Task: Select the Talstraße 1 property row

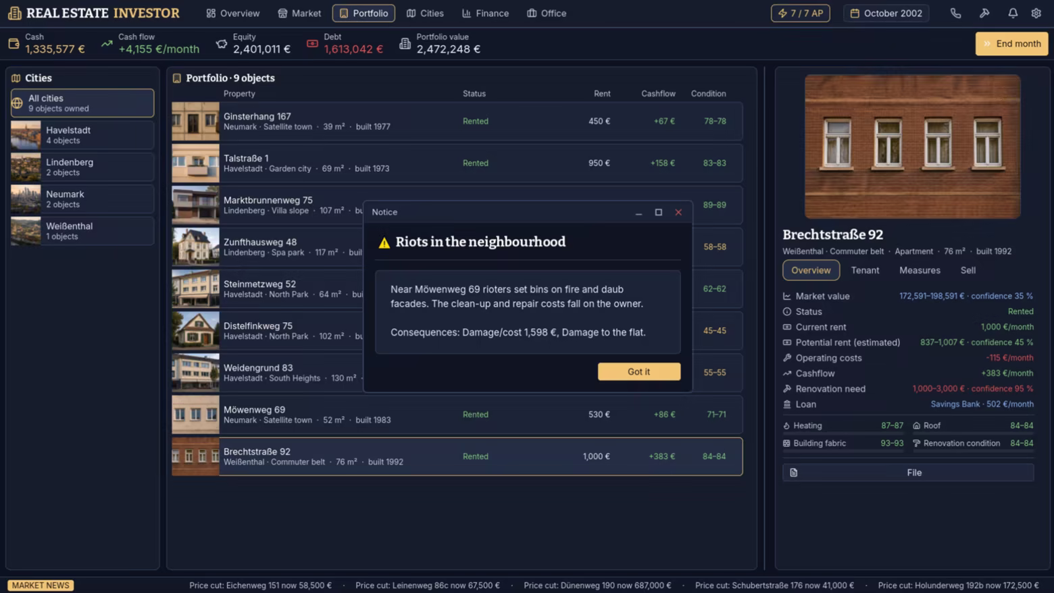Action: [457, 163]
